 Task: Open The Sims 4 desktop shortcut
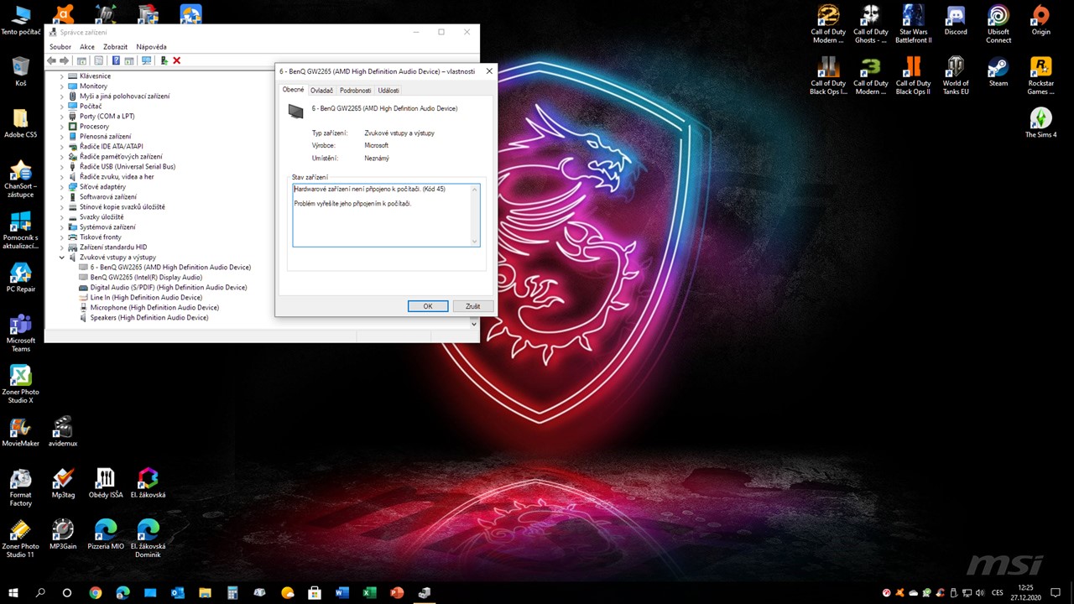coord(1040,122)
